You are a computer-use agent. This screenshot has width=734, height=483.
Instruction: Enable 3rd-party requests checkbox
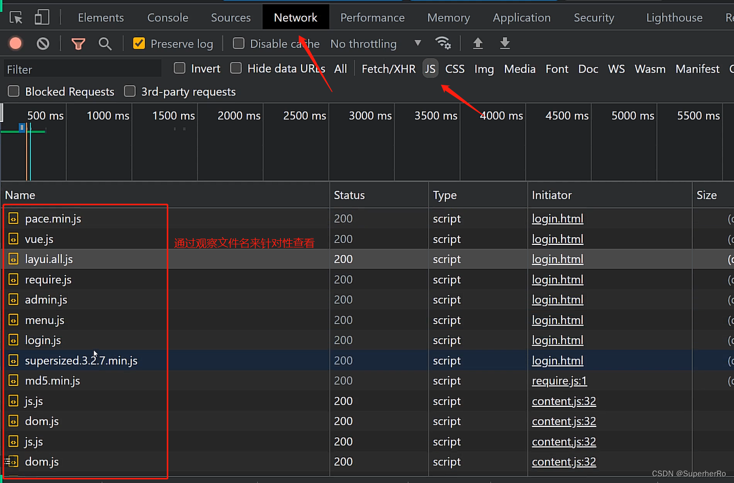pyautogui.click(x=130, y=91)
